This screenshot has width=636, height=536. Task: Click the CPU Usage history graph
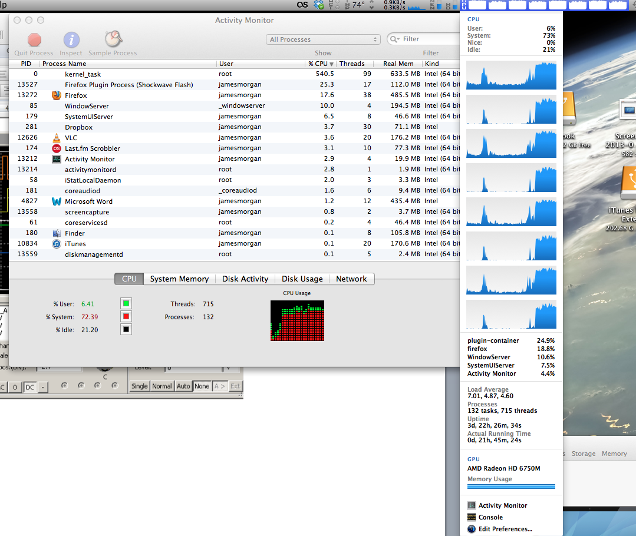(x=297, y=320)
